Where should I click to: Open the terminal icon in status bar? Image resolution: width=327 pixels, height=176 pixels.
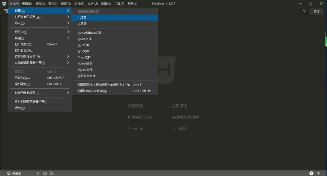45,173
